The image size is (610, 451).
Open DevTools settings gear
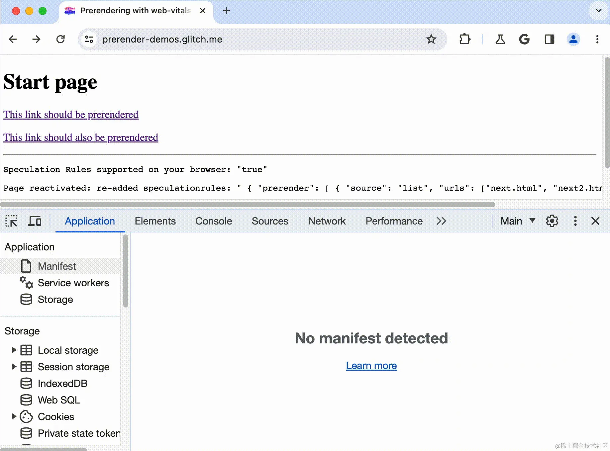coord(552,221)
